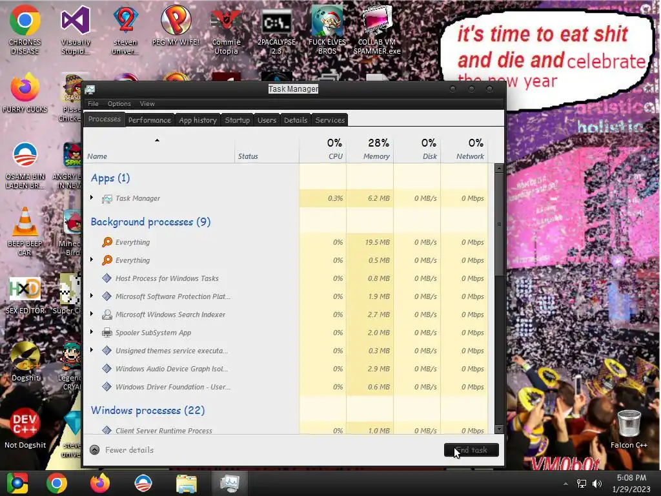Collapse view with Fewer details toggle
Screen dimensions: 661x496
click(x=122, y=450)
